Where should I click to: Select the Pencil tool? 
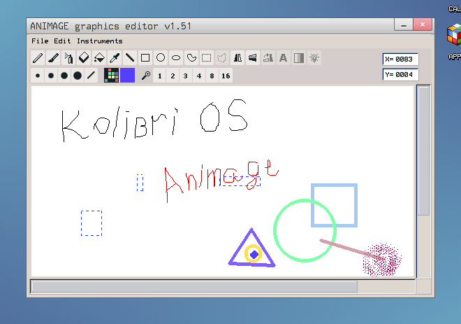click(x=38, y=57)
